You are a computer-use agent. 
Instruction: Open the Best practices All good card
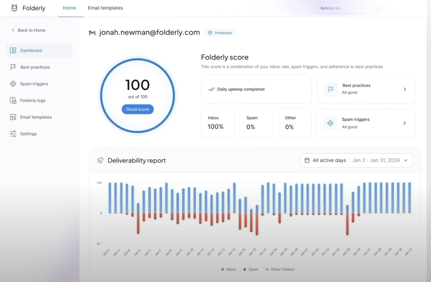366,89
